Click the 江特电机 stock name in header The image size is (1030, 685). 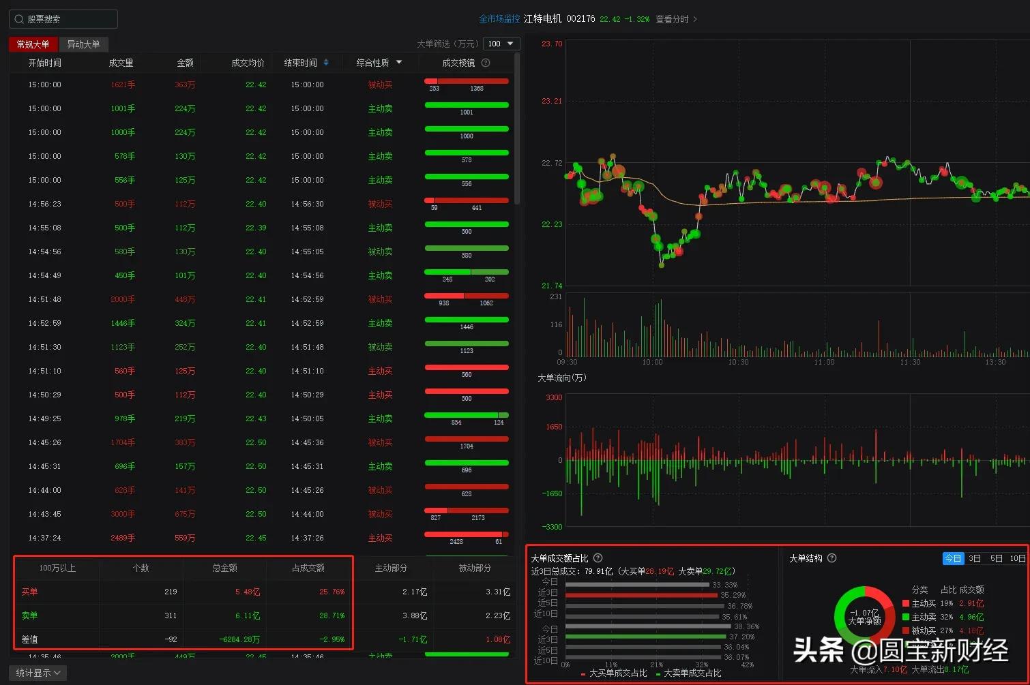pos(543,19)
